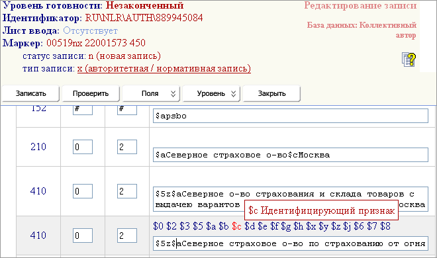Open the Поля dropdown menu
Image resolution: width=437 pixels, height=258 pixels.
pyautogui.click(x=151, y=93)
